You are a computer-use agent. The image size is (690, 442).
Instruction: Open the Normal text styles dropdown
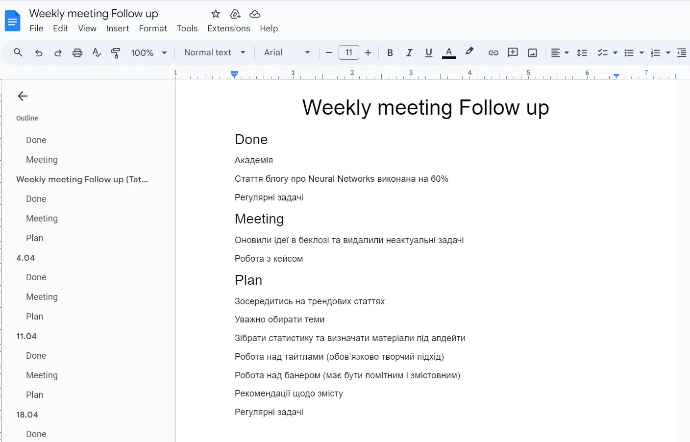pyautogui.click(x=215, y=52)
